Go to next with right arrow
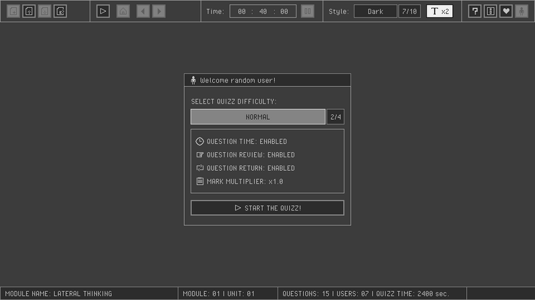 [159, 11]
